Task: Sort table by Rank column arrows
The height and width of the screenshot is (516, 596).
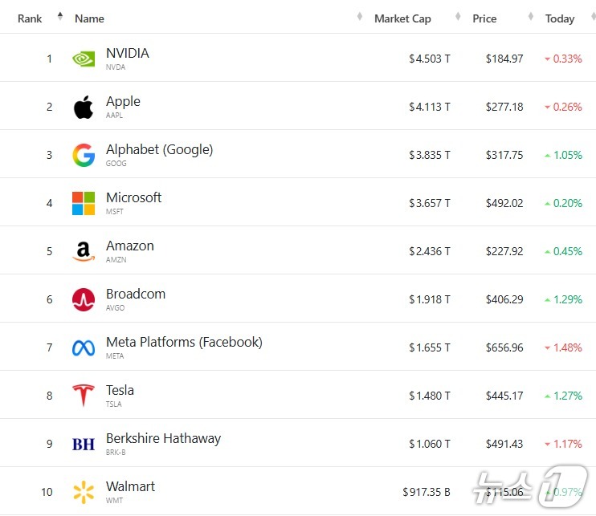Action: click(60, 17)
